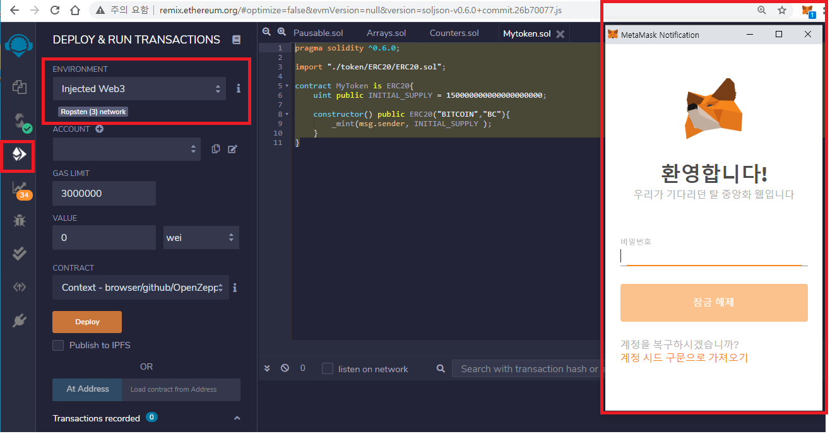Copy account address icon
The width and height of the screenshot is (830, 434).
216,149
